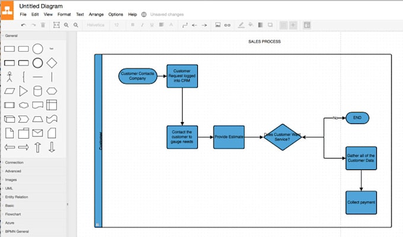Viewport: 403px width, 237px height.
Task: Toggle italic text formatting
Action: click(142, 25)
